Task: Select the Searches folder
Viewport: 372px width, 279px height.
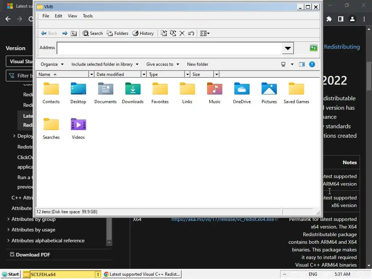Action: 51,129
